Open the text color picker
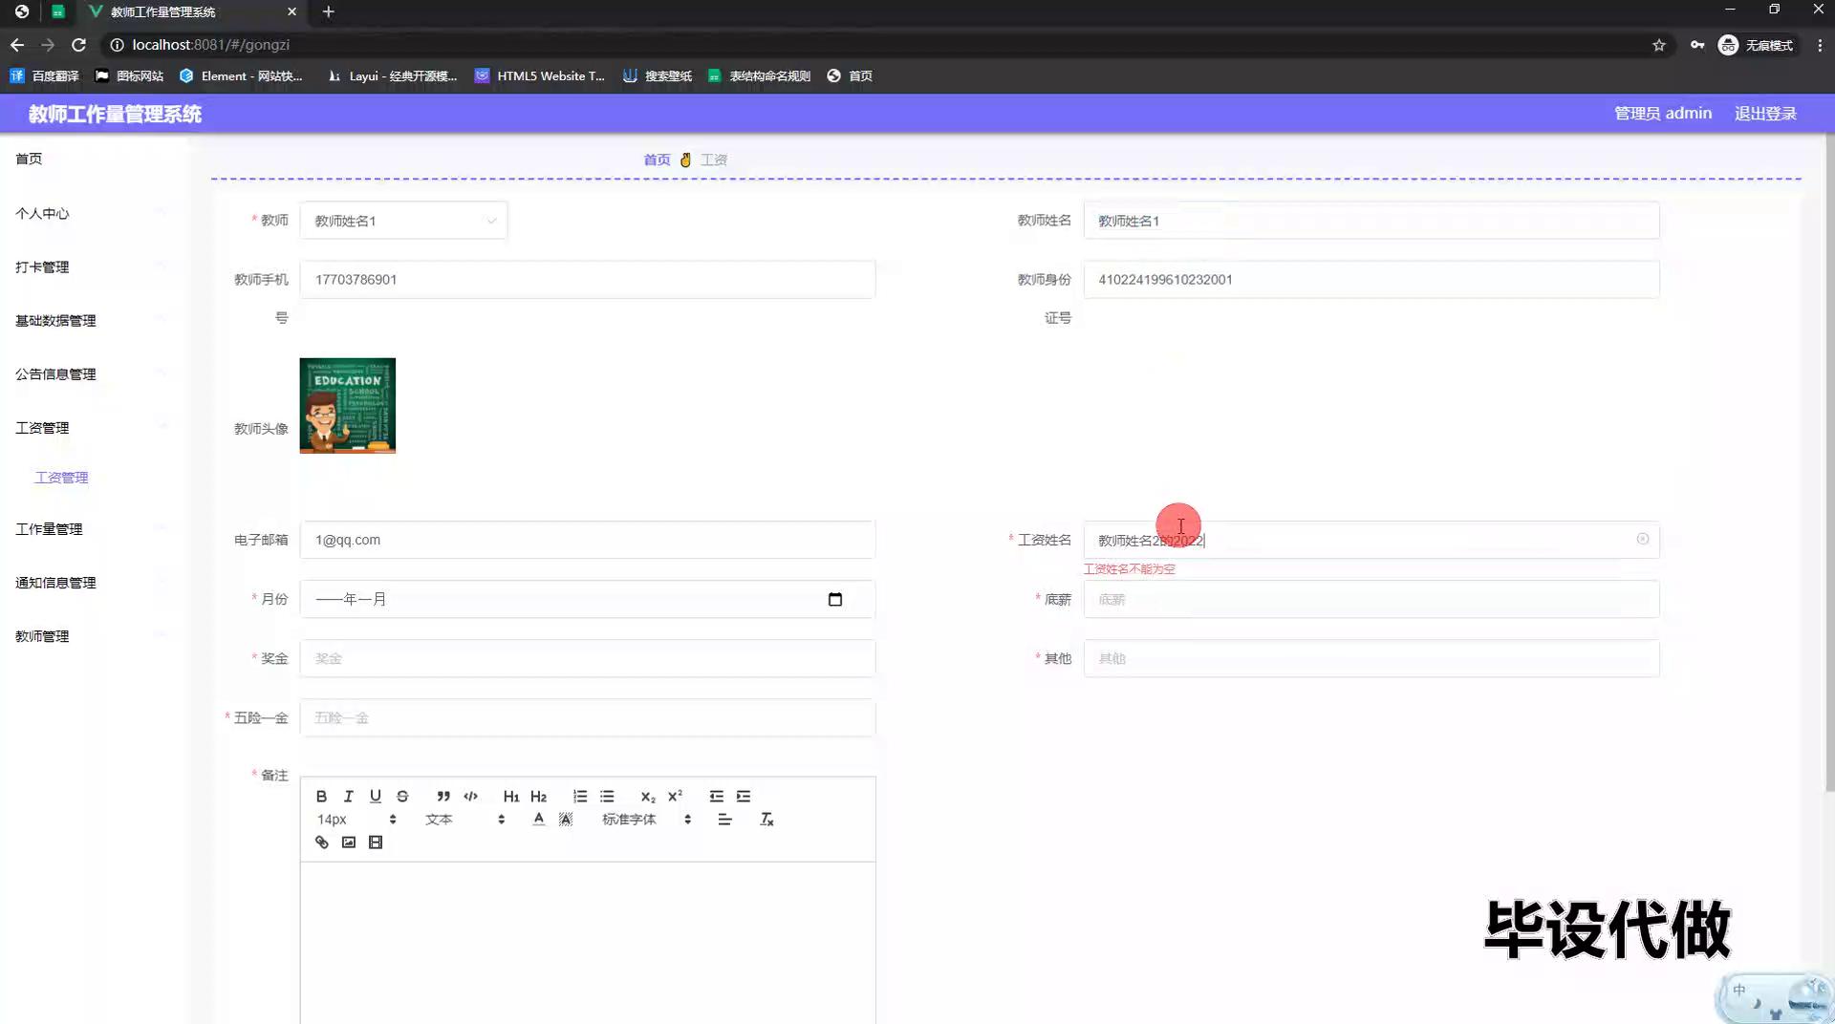 pos(538,819)
